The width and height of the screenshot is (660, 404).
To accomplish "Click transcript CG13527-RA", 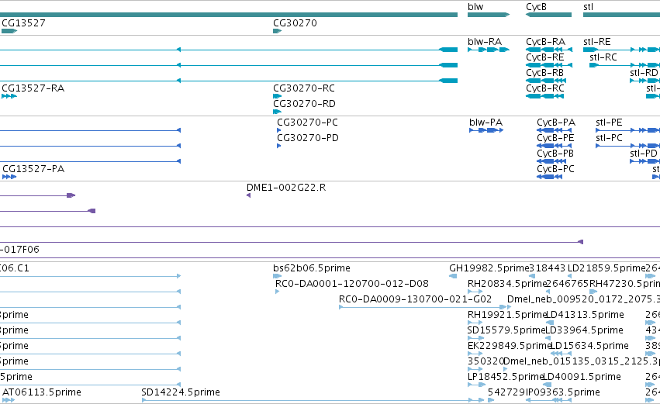I will pos(33,88).
